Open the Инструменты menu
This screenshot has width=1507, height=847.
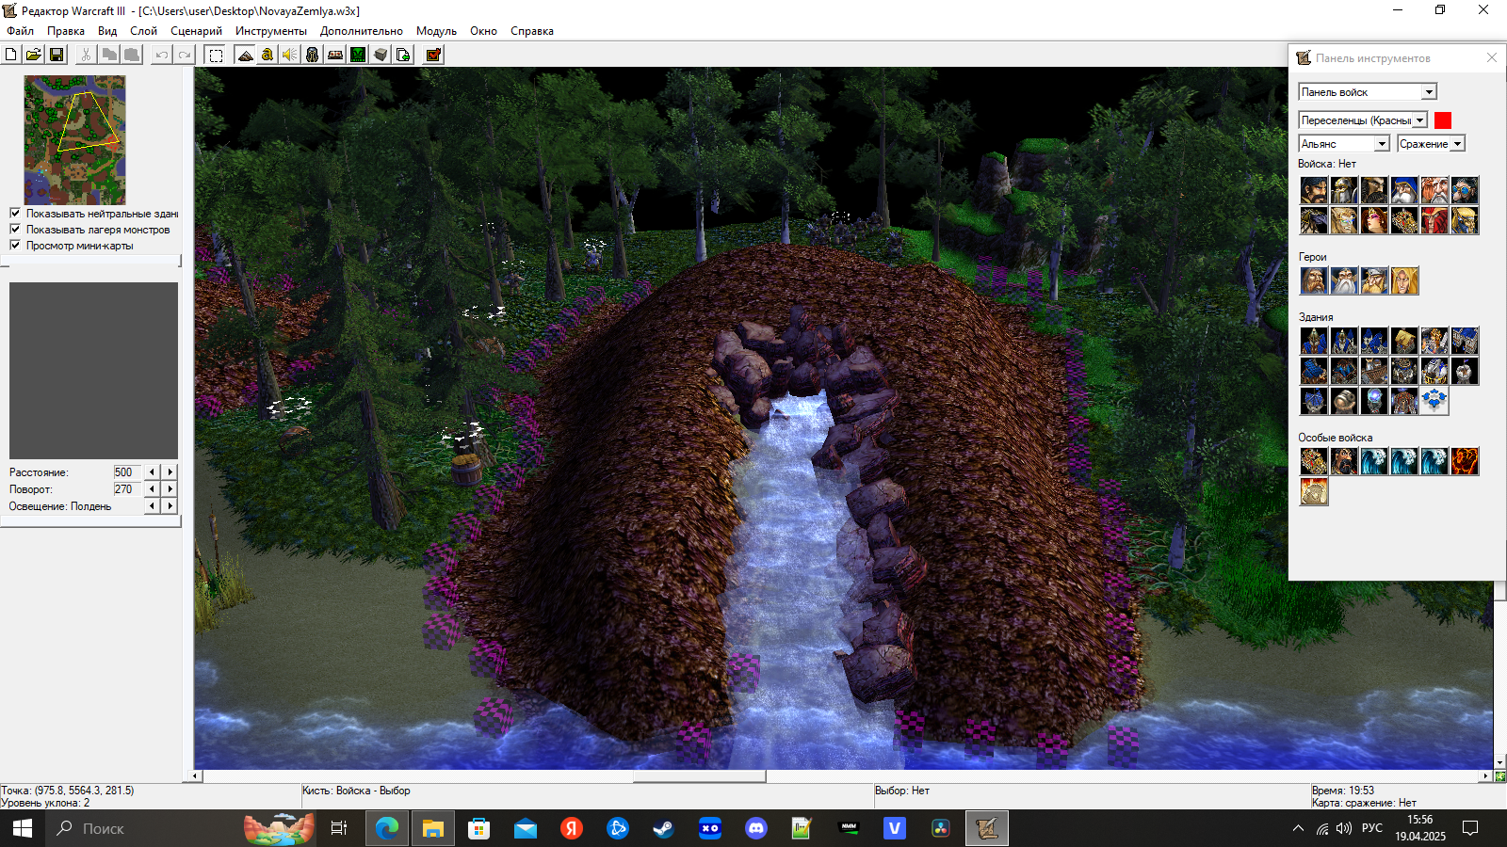(x=271, y=31)
